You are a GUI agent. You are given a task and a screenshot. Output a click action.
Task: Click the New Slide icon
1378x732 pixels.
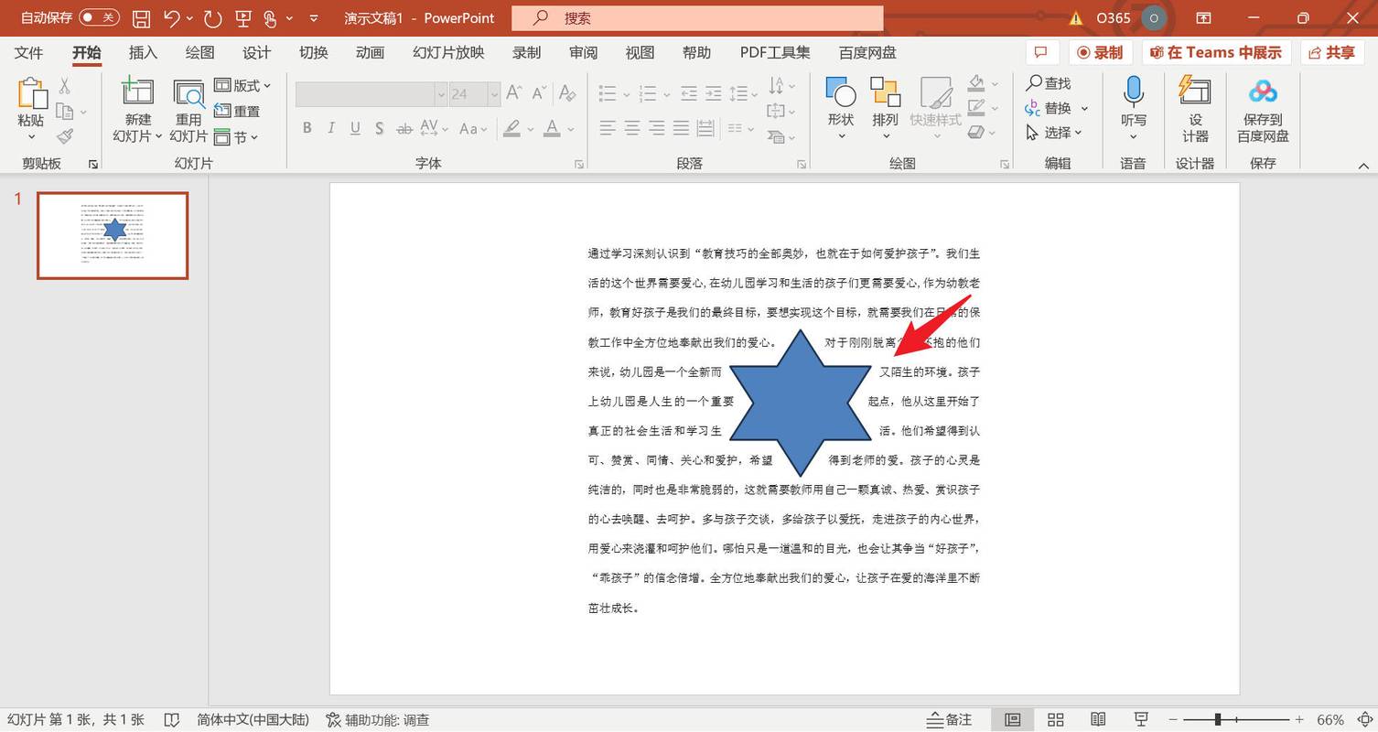coord(137,92)
